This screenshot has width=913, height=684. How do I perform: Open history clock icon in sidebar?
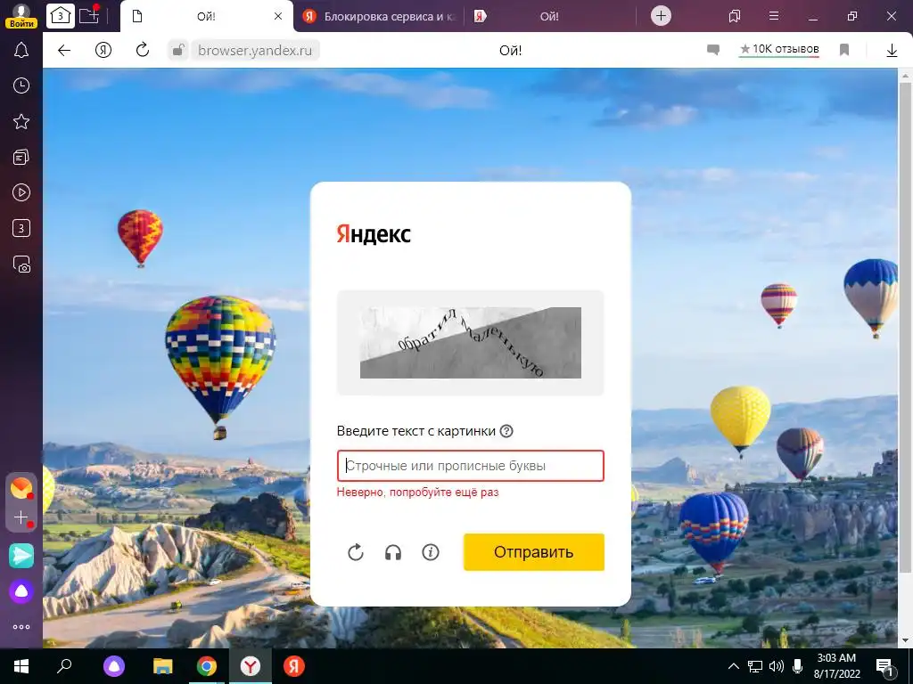pyautogui.click(x=21, y=86)
